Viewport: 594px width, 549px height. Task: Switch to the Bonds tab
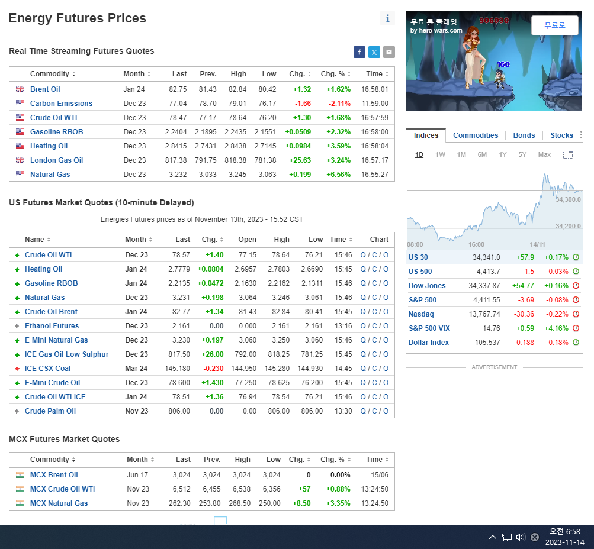click(524, 135)
